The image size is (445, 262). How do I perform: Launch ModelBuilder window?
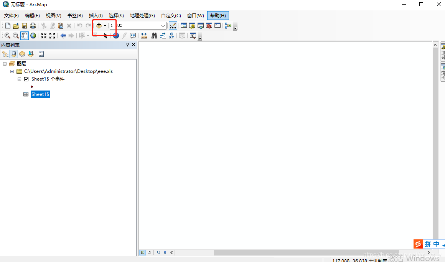228,26
